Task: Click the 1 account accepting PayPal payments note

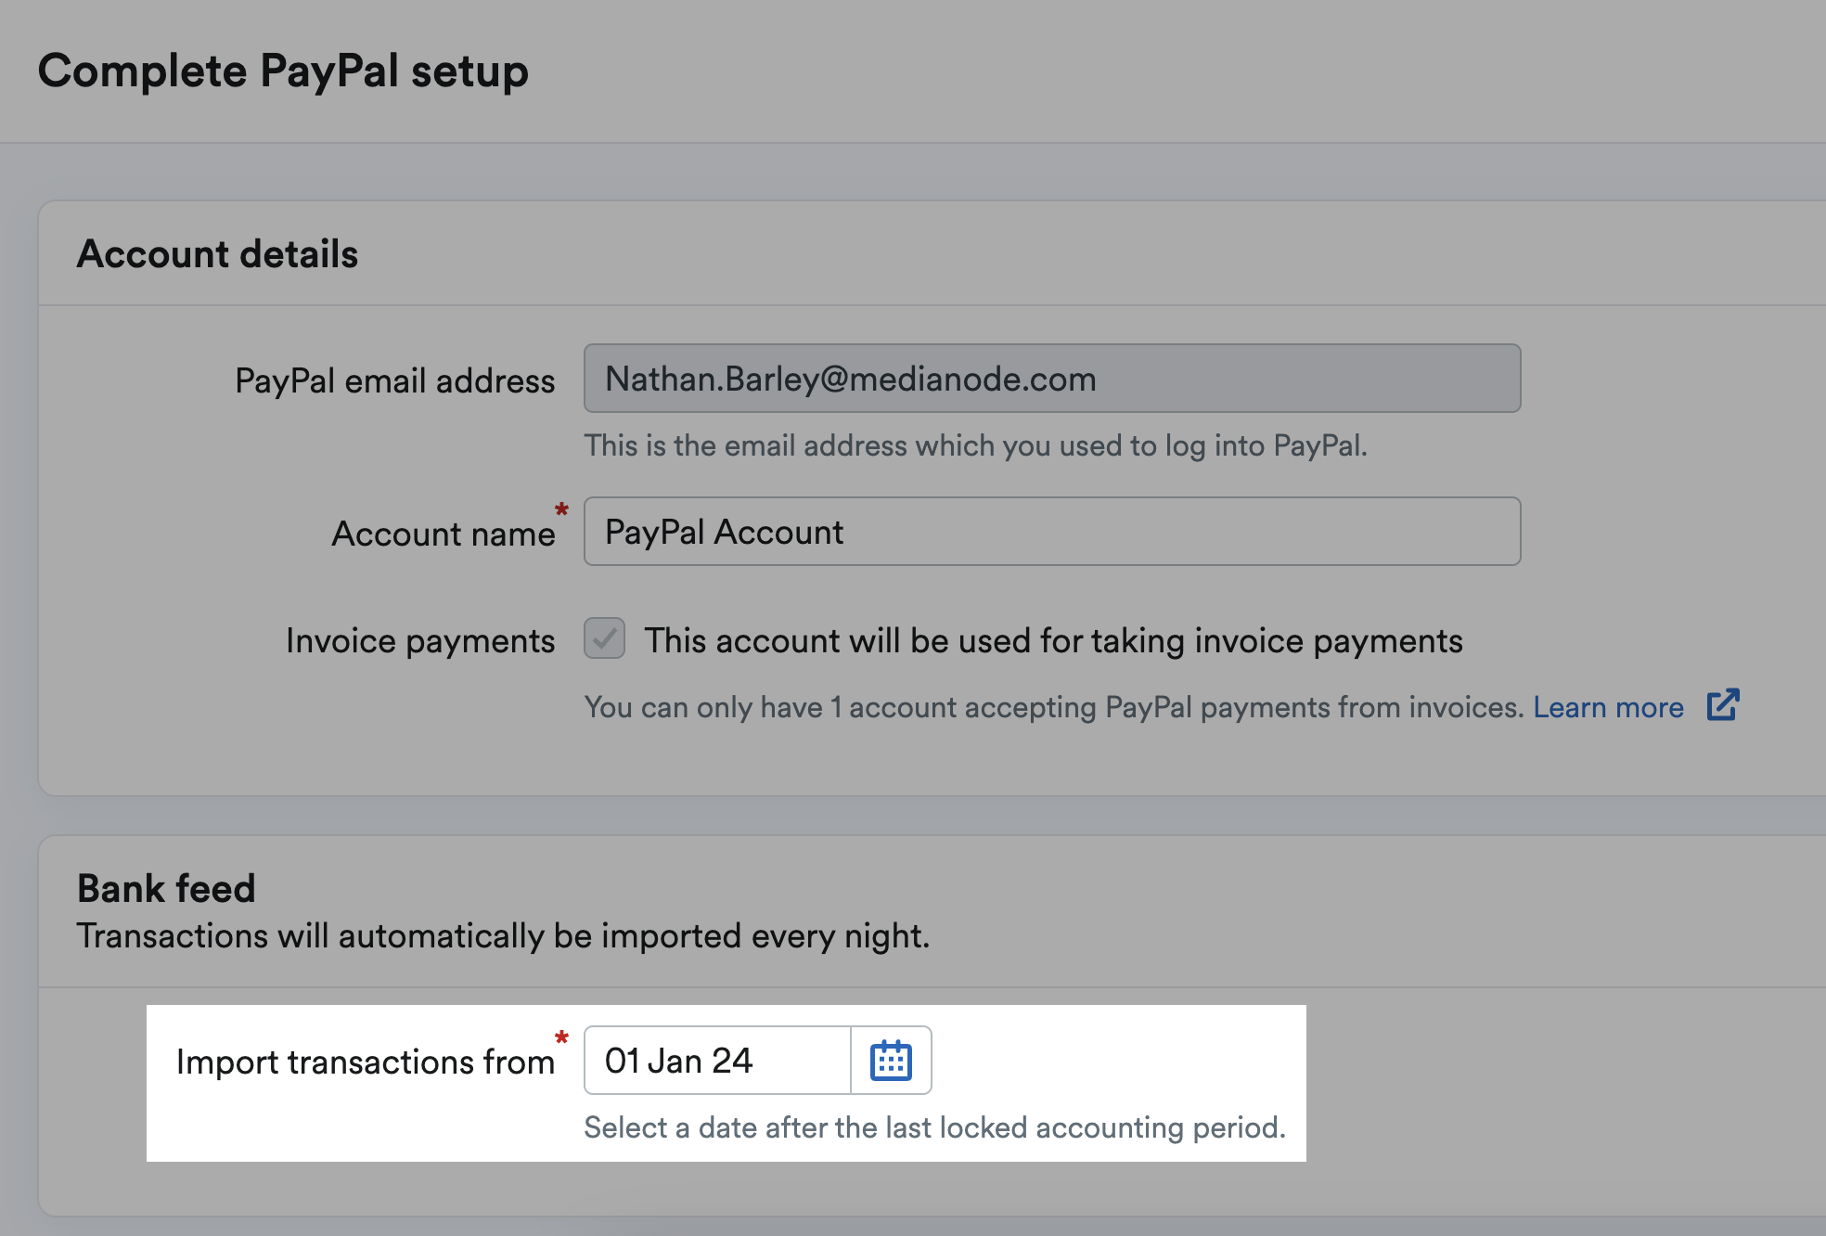Action: (x=1055, y=708)
